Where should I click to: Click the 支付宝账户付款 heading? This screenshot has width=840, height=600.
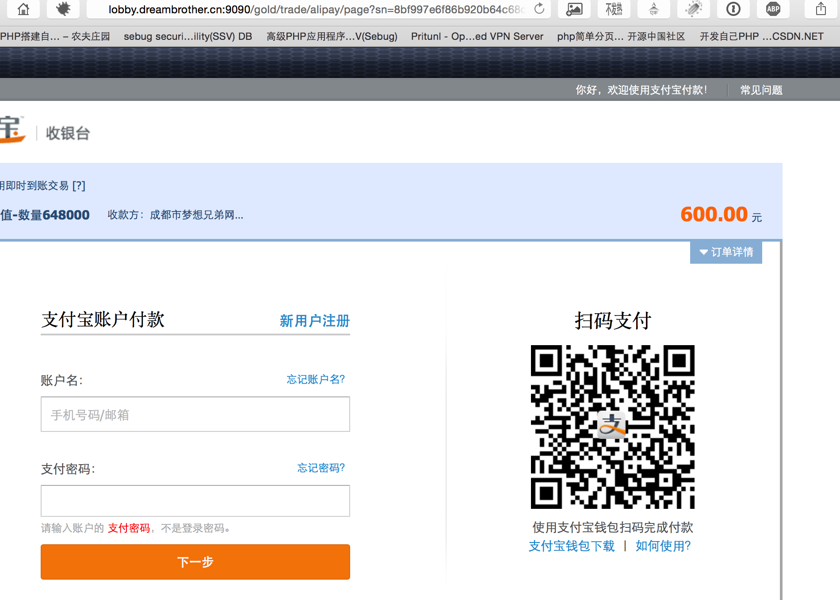coord(103,319)
